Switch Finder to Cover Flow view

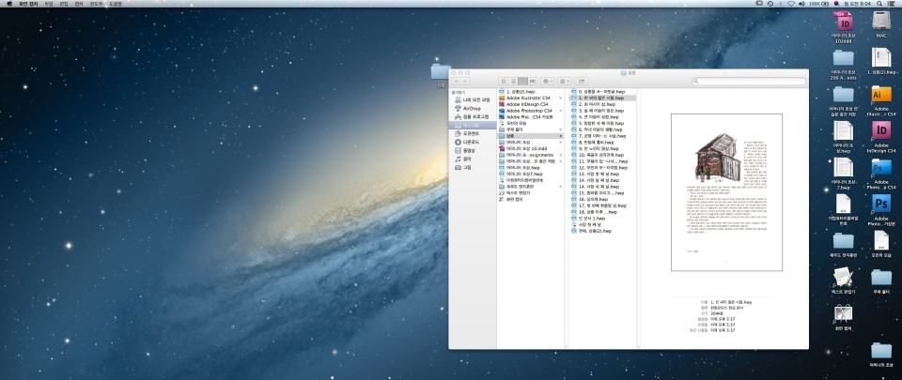point(533,81)
